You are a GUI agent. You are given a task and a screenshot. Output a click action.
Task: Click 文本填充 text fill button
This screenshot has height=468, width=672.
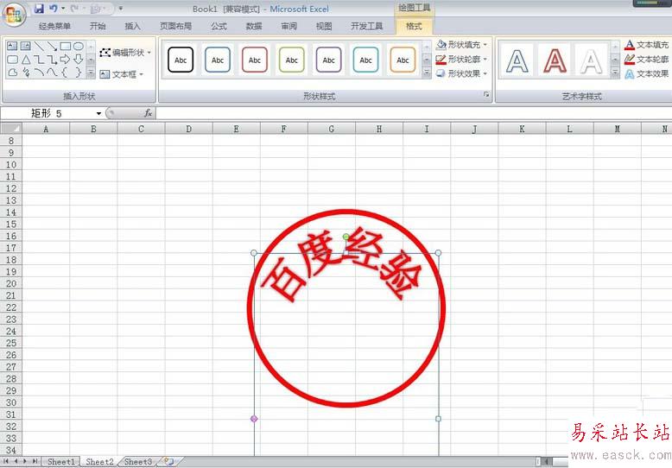(x=647, y=45)
